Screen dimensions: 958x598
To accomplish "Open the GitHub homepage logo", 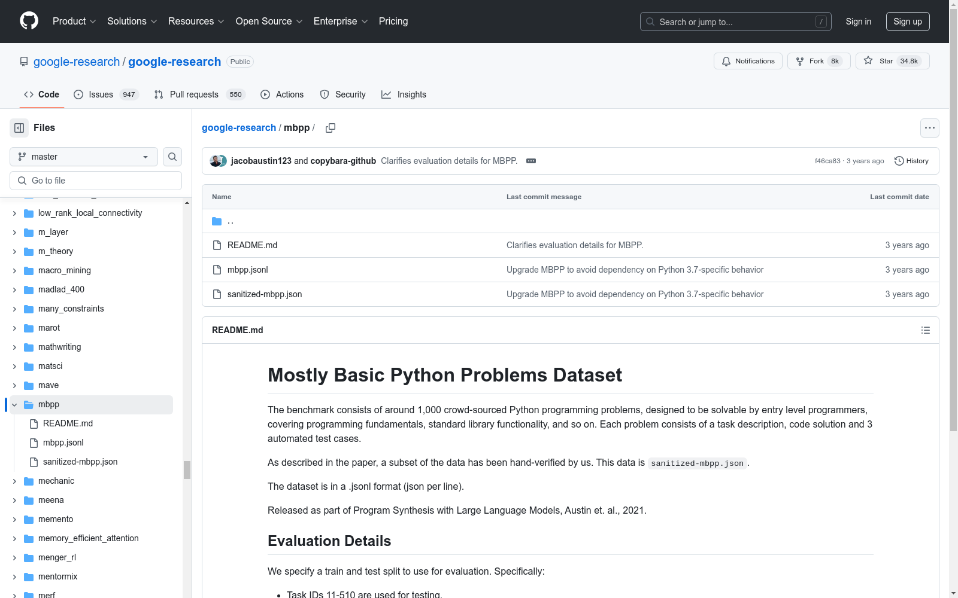I will [29, 21].
